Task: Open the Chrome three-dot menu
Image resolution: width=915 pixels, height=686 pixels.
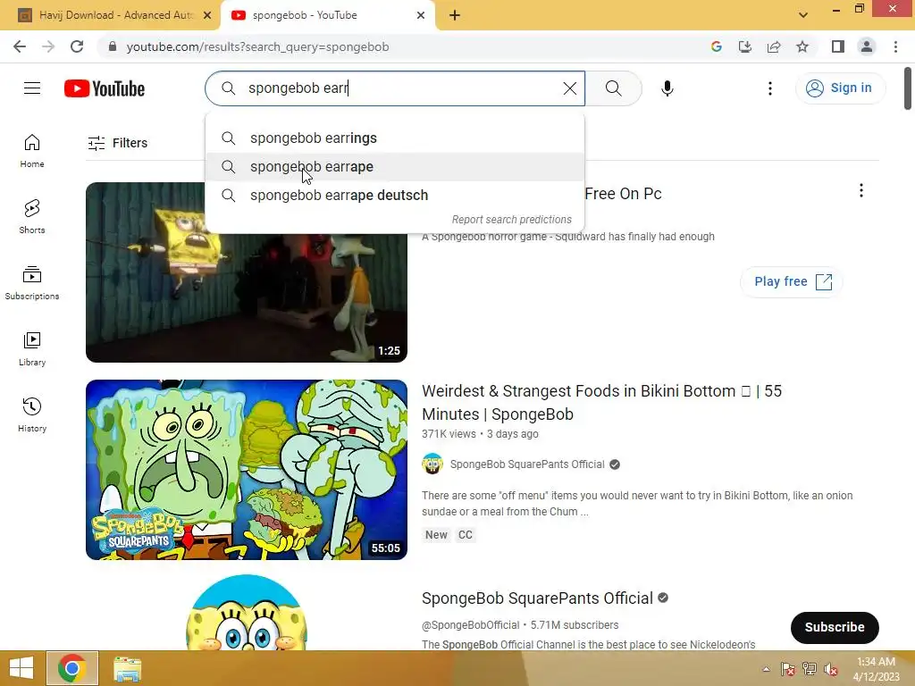Action: (x=895, y=46)
